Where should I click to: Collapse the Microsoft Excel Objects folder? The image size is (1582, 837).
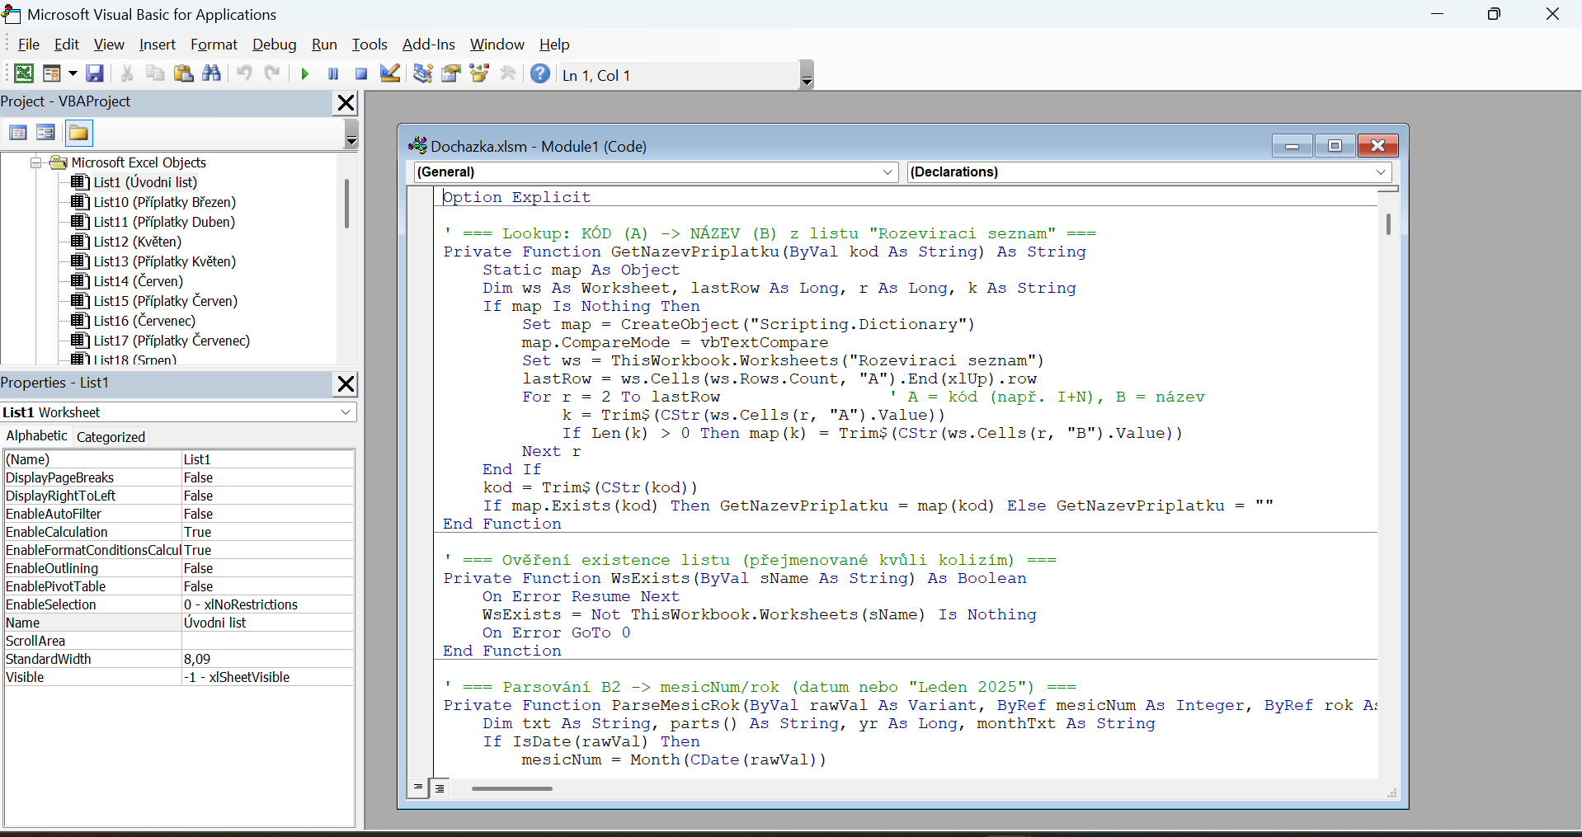click(x=36, y=162)
